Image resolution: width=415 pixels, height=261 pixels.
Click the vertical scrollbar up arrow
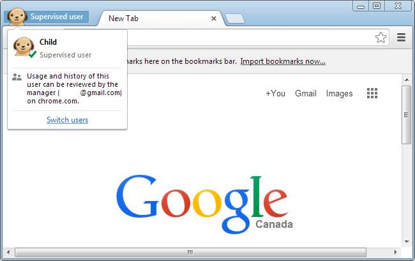tap(407, 79)
